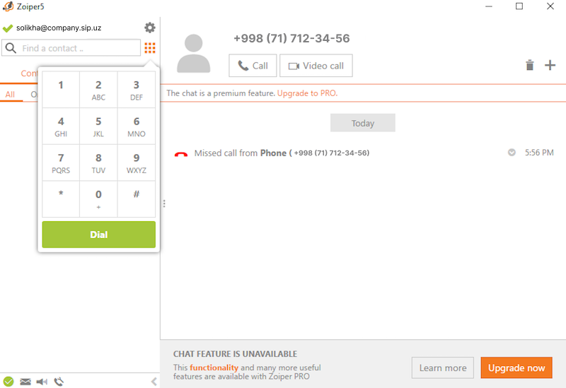Open settings via the gear icon

(x=150, y=28)
